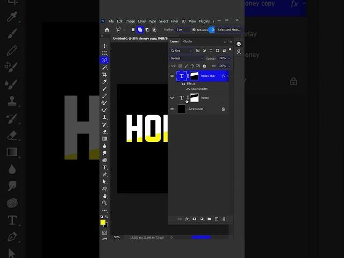Open the Kind filter type dropdown
Viewport: 344px width, 258px height.
[x=181, y=51]
